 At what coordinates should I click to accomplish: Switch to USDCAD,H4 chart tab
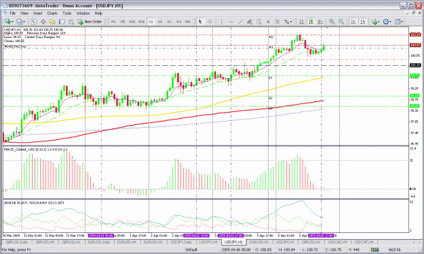point(337,242)
